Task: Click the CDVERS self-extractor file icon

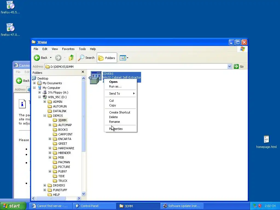Action: coord(95,77)
